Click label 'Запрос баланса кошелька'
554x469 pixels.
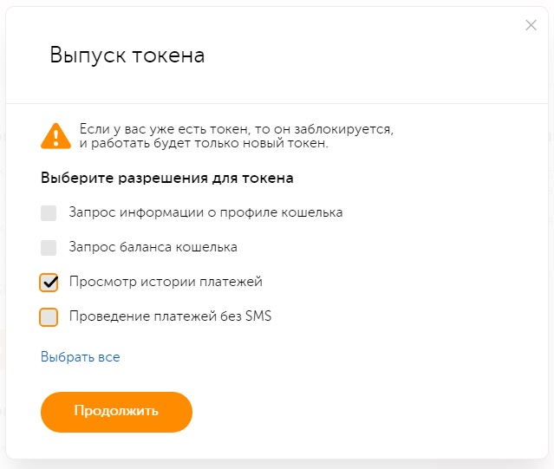tap(153, 247)
